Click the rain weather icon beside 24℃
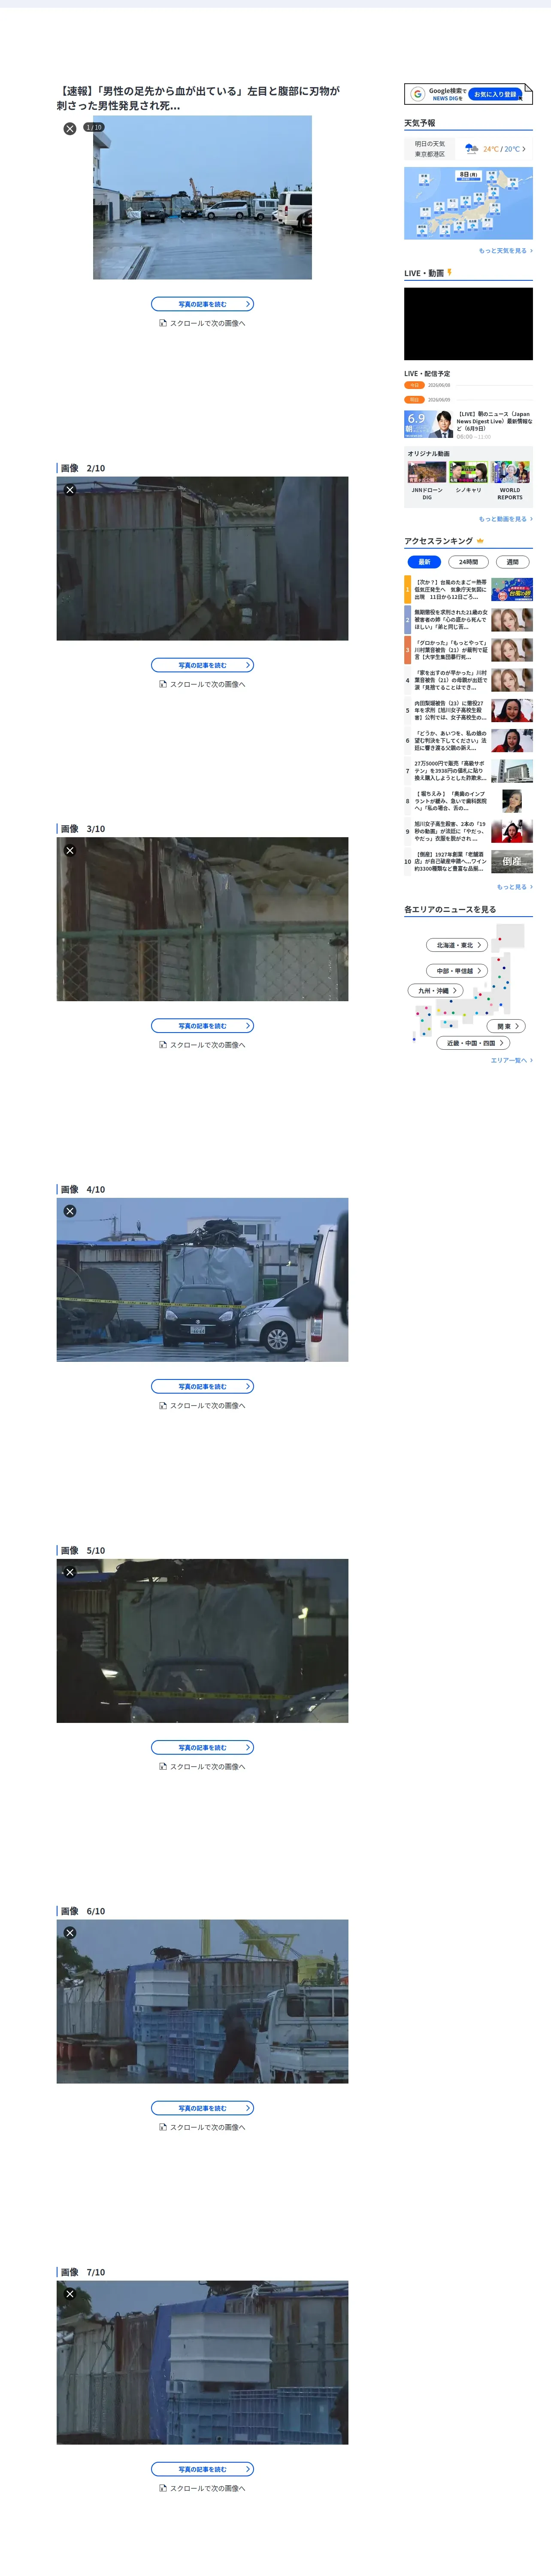The height and width of the screenshot is (2576, 551). coord(472,149)
